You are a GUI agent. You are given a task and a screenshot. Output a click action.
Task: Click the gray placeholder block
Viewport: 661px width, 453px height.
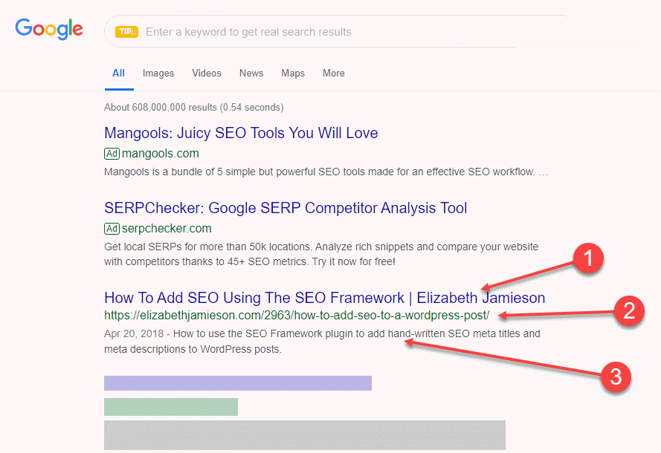click(305, 436)
